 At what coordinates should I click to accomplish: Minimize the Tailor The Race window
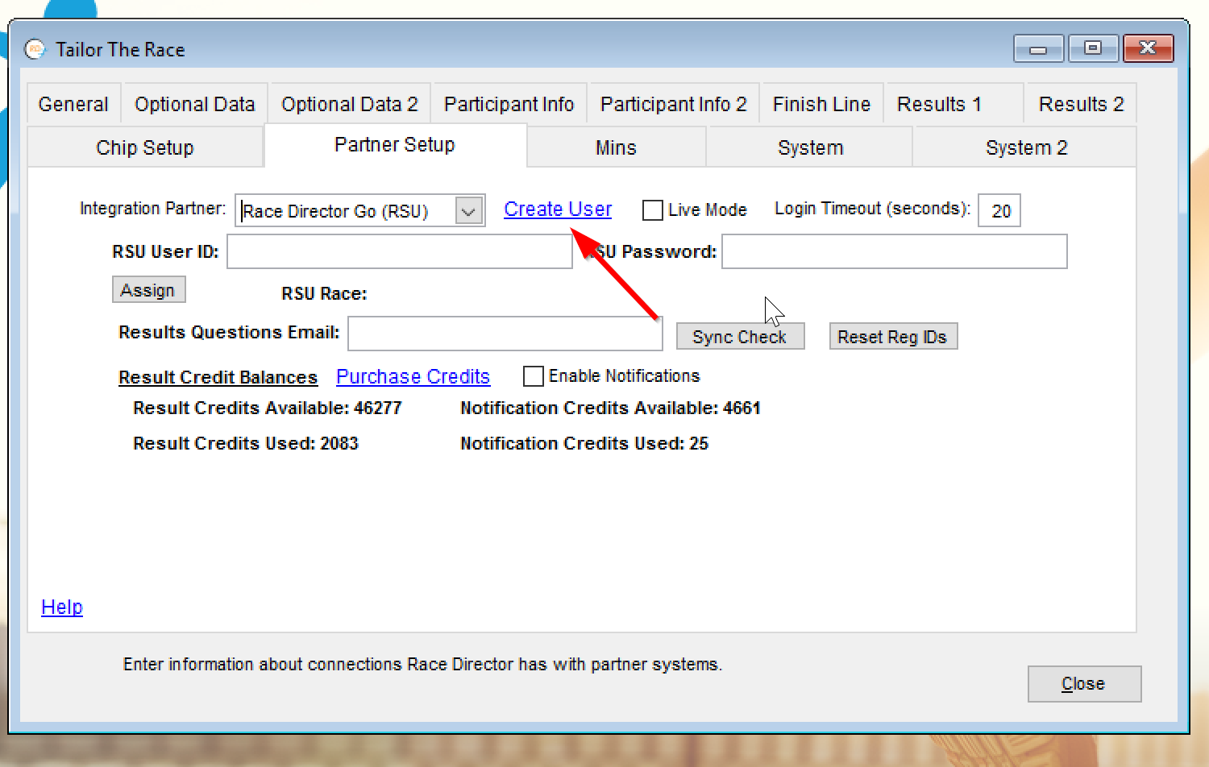[x=1039, y=48]
